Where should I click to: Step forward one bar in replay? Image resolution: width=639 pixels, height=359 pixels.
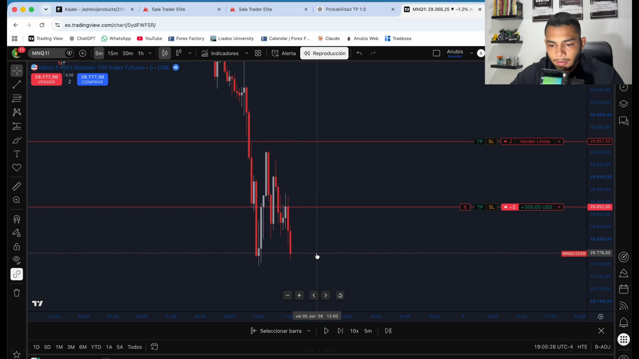coord(340,331)
